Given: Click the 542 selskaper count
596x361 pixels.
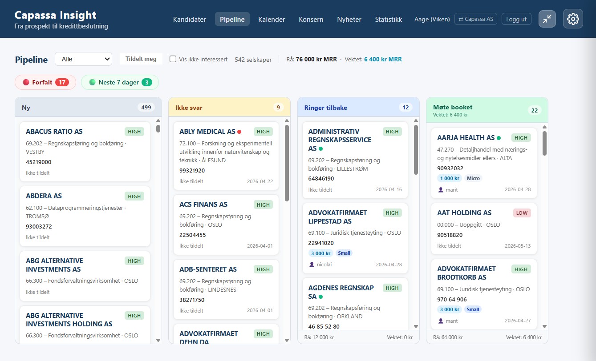Looking at the screenshot, I should click(x=253, y=59).
